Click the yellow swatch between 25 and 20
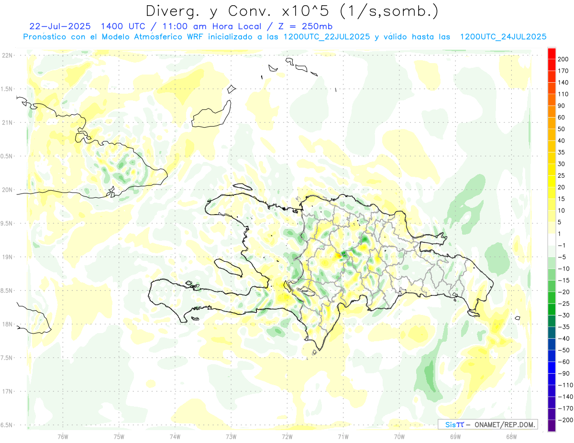 point(552,181)
